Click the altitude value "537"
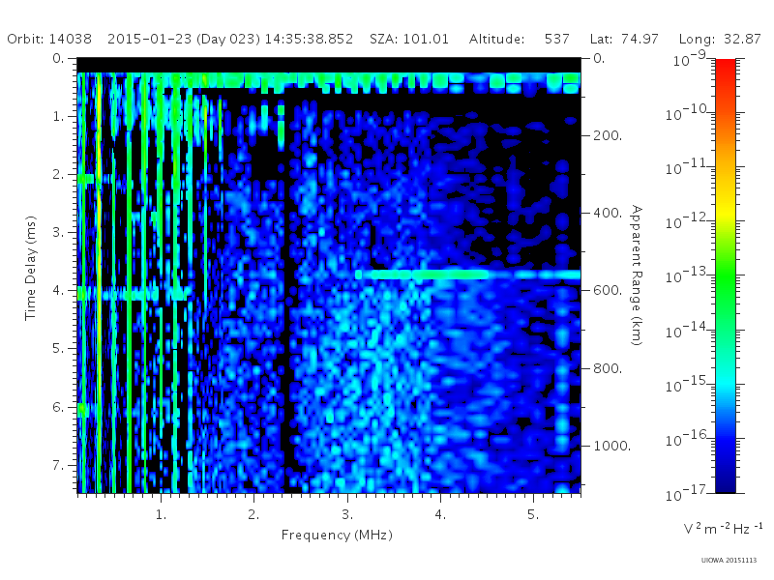The height and width of the screenshot is (580, 774). pyautogui.click(x=557, y=39)
